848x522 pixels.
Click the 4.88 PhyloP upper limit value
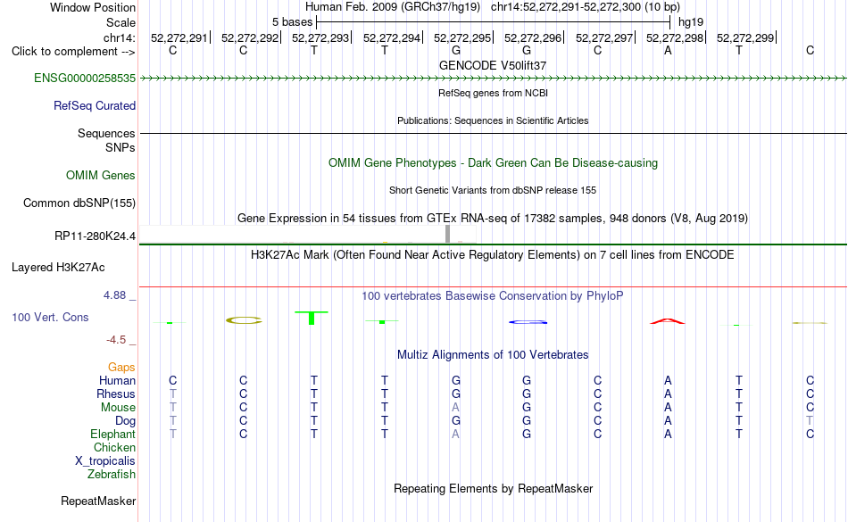coord(114,295)
